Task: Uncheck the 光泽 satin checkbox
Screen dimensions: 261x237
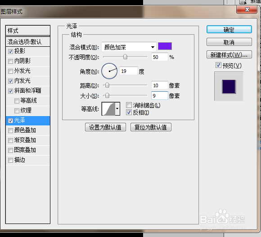Action: pyautogui.click(x=10, y=121)
